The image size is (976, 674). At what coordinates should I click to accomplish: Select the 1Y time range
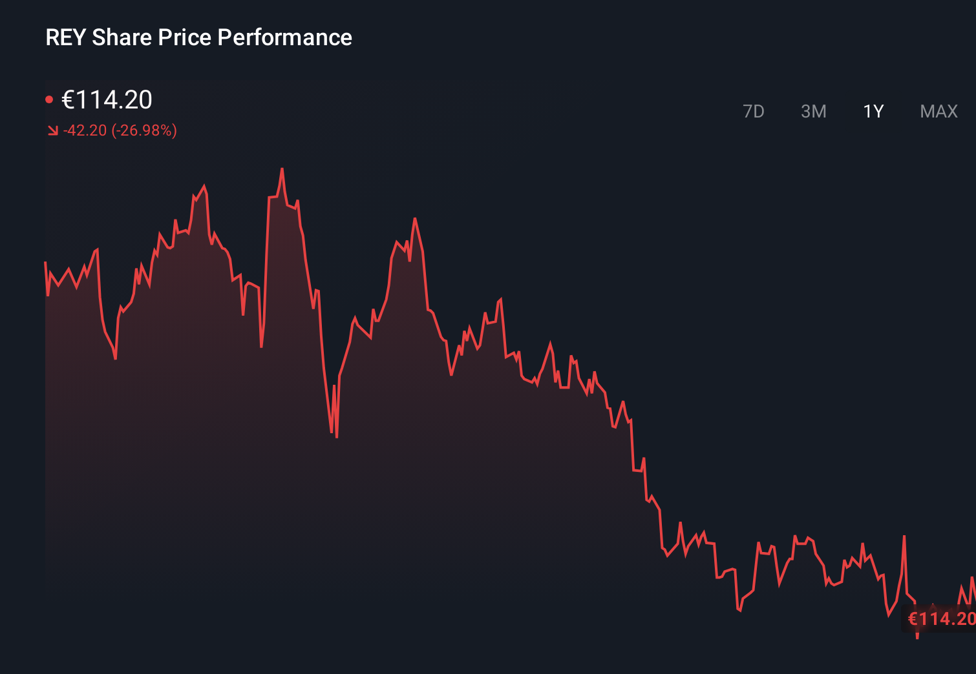pos(873,111)
